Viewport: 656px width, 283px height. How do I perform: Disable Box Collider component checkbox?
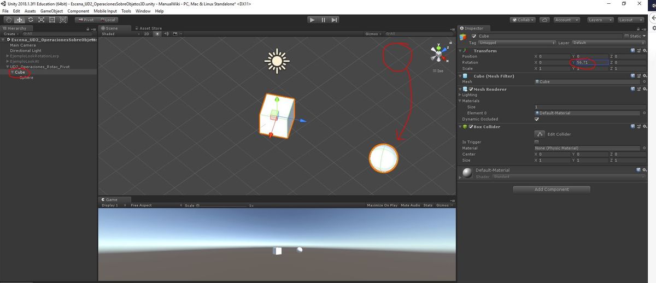471,127
